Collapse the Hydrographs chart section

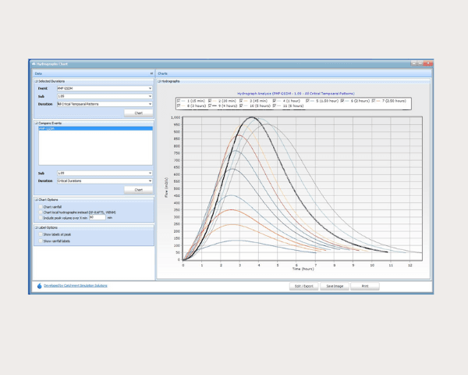coord(159,81)
